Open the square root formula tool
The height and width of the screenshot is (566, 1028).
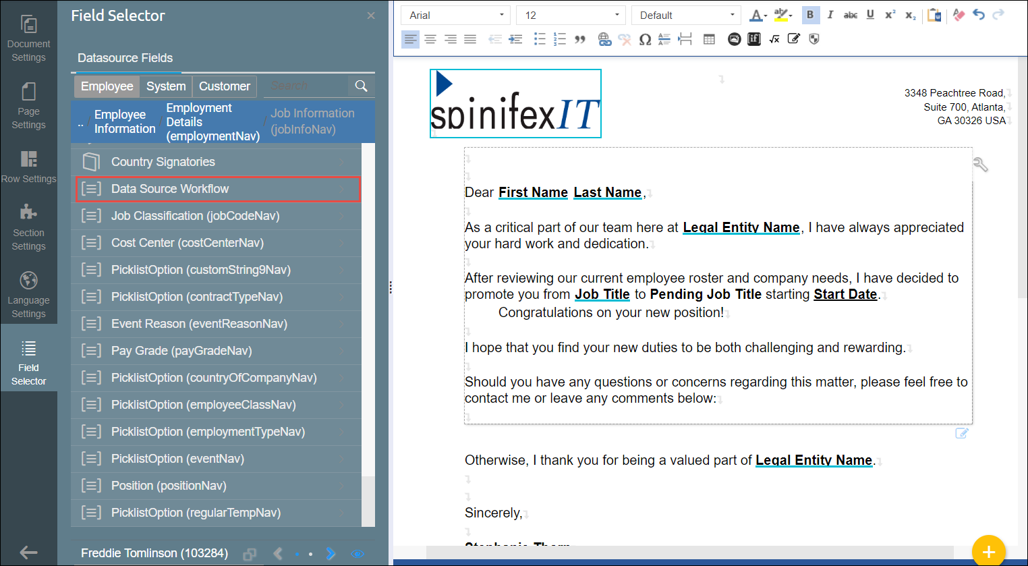click(x=774, y=40)
